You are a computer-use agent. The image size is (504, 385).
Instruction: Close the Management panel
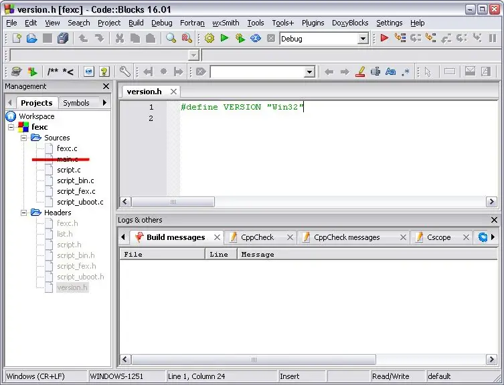tap(106, 86)
